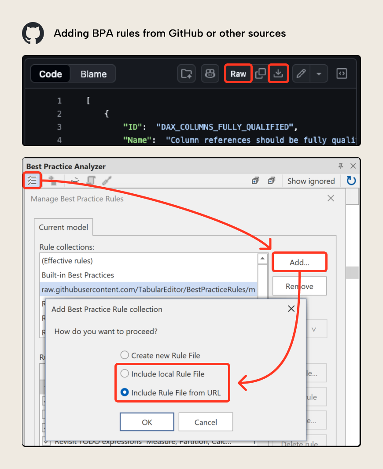Select the Create new Rule File option
This screenshot has width=383, height=469.
coord(125,355)
